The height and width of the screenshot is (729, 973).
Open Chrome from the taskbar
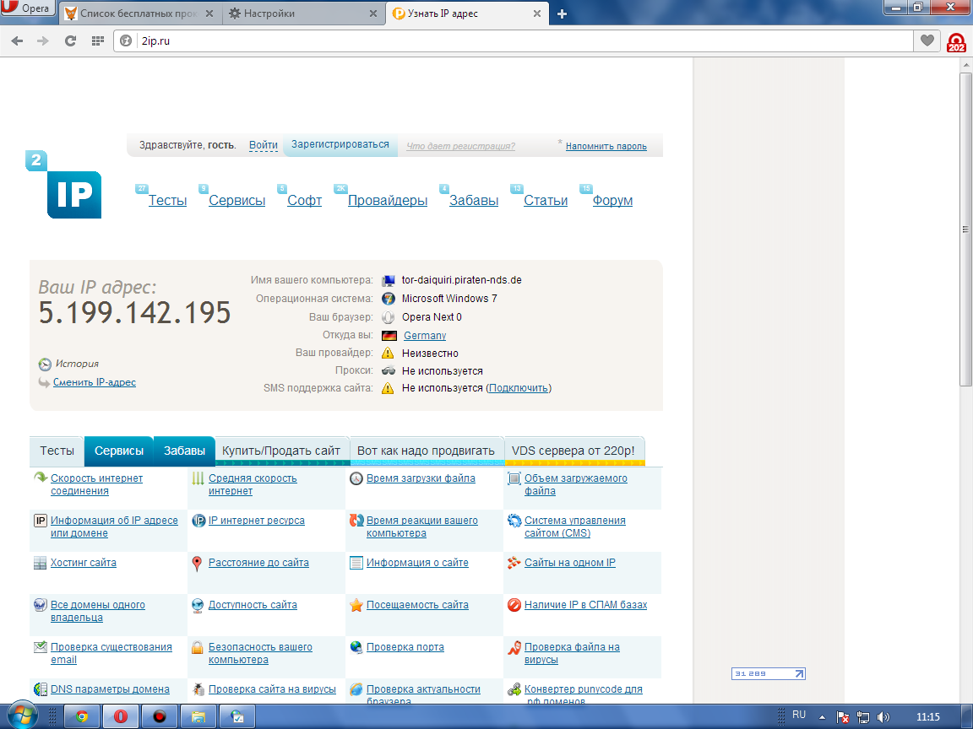point(82,716)
